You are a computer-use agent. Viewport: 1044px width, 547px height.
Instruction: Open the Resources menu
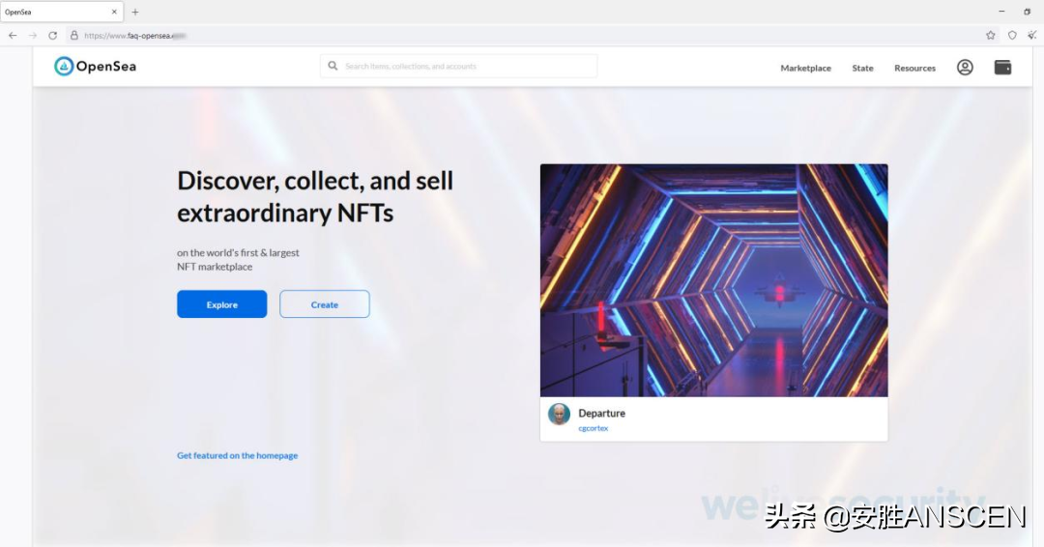[914, 68]
